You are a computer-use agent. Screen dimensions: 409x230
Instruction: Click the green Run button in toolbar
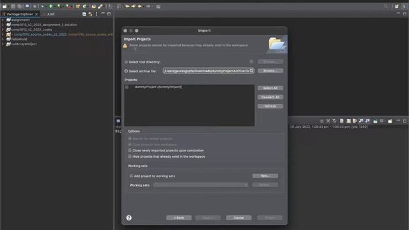(50, 6)
